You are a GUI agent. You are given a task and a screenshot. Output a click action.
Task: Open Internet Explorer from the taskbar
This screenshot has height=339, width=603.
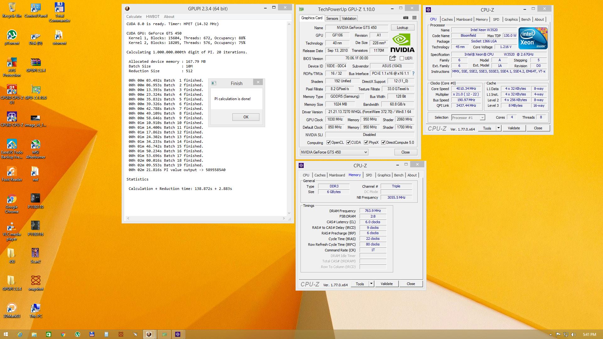point(20,334)
